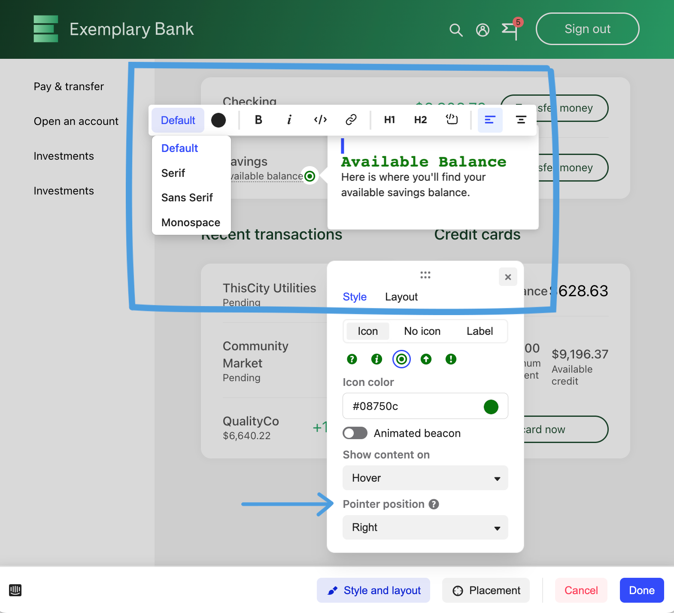Click the Placement button
The width and height of the screenshot is (674, 613).
486,591
